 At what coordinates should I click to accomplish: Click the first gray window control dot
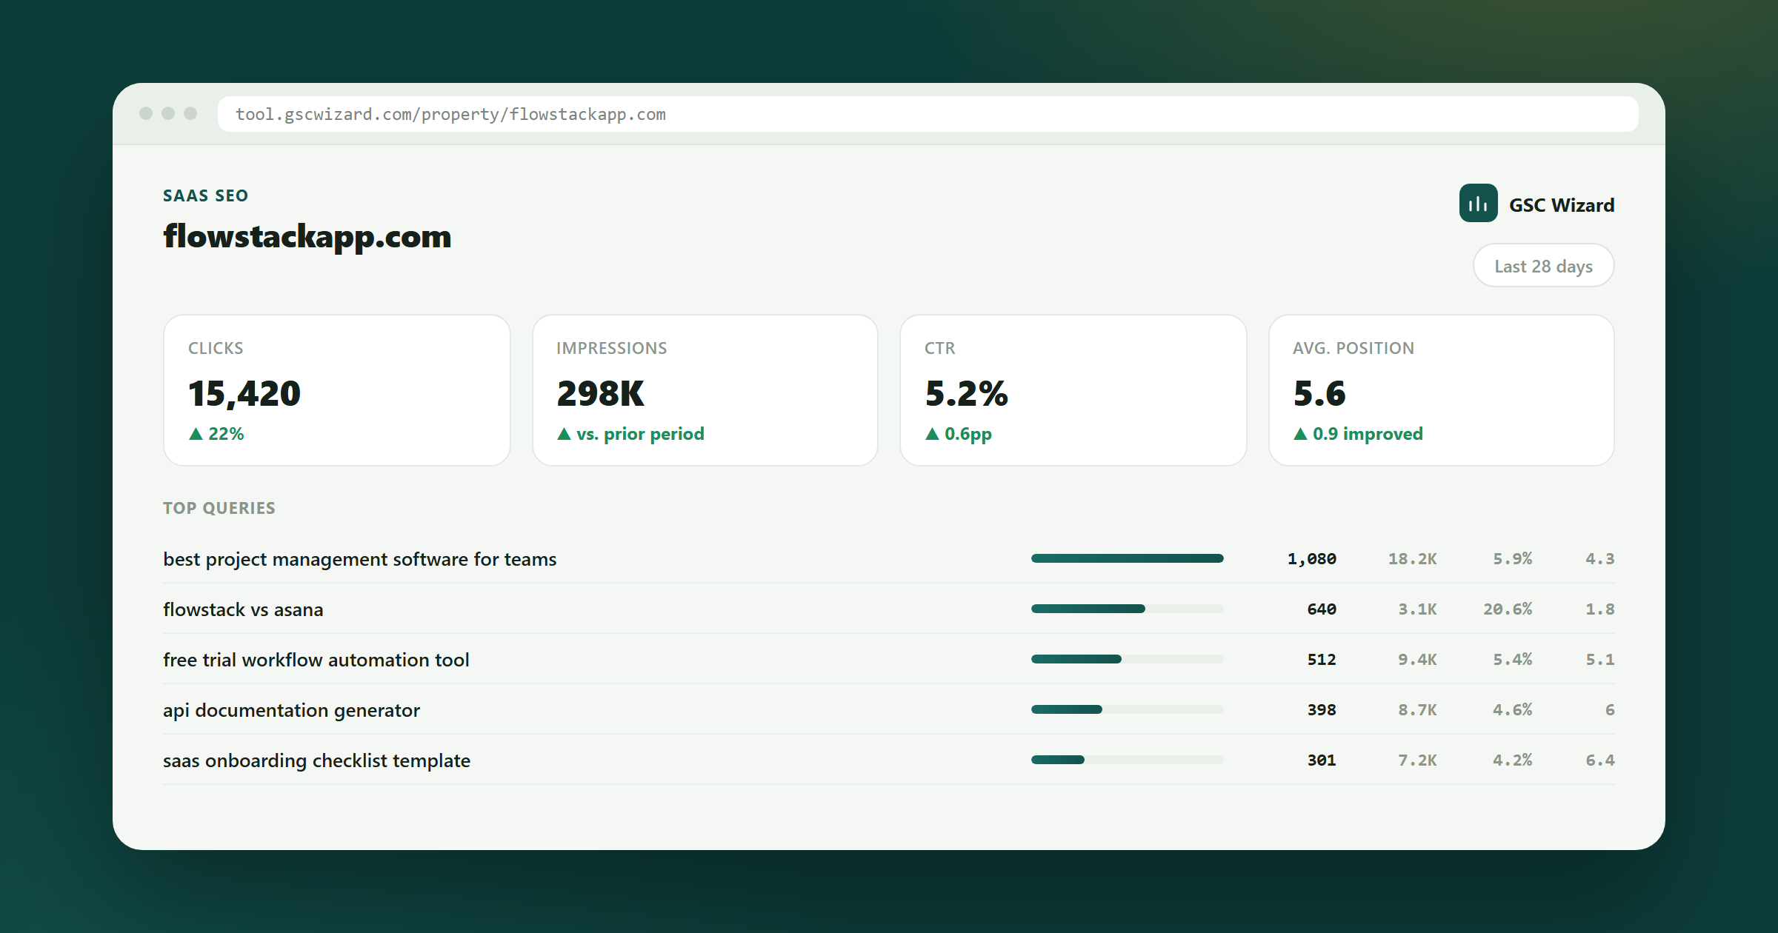click(146, 113)
